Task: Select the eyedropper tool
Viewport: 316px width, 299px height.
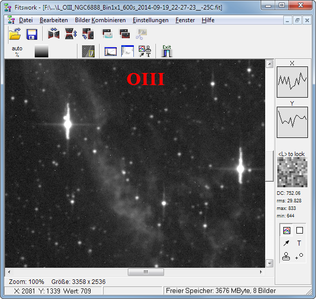Action: [x=287, y=243]
